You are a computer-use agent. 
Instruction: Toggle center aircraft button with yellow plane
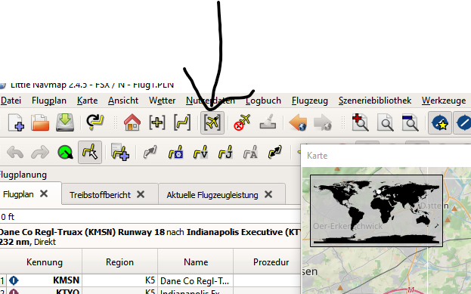(212, 122)
